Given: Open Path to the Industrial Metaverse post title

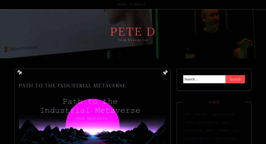Looking at the screenshot, I should (x=73, y=86).
